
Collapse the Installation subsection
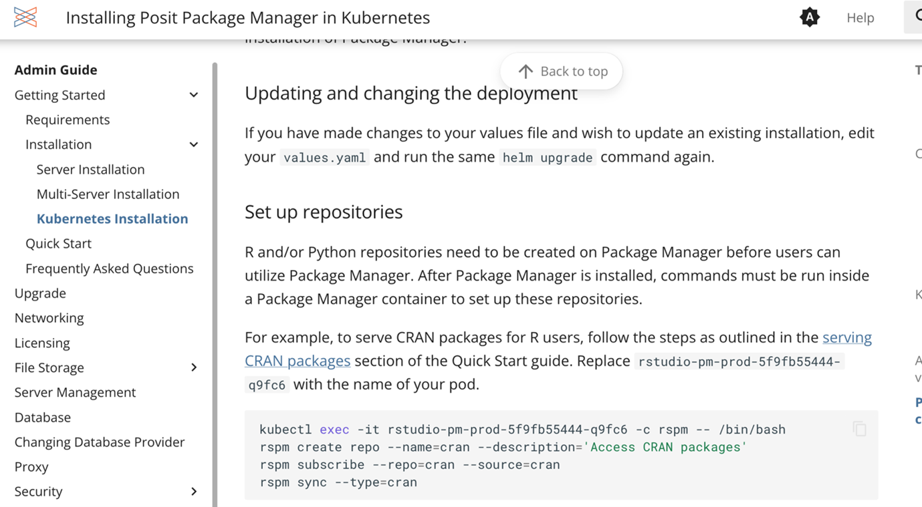[193, 144]
